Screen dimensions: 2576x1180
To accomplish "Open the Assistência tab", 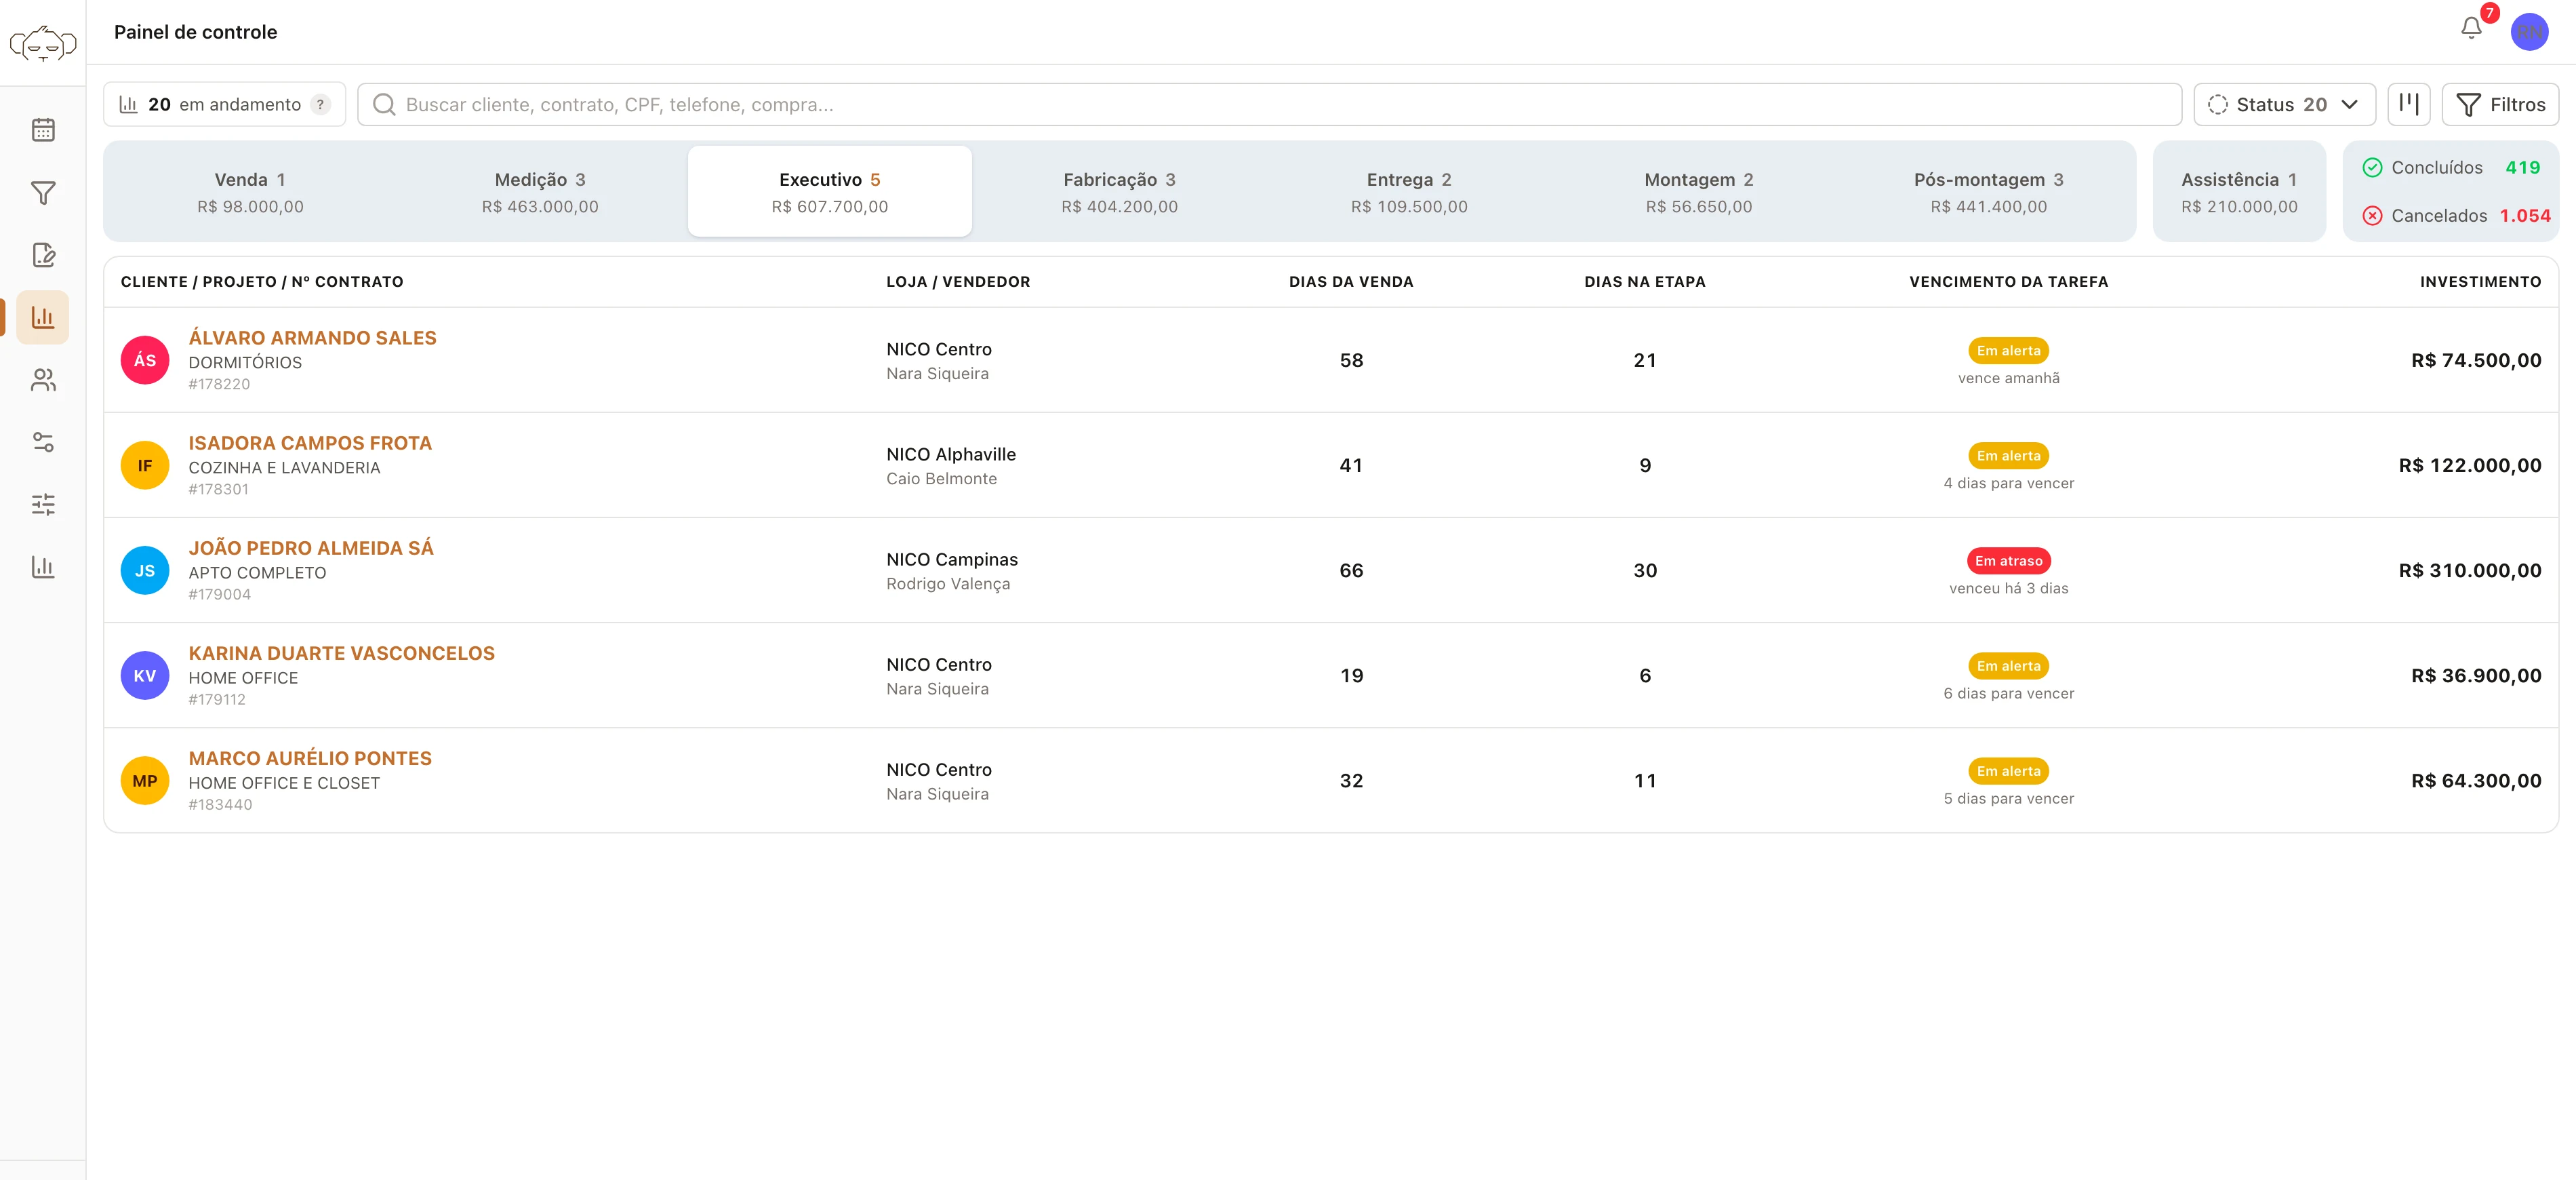I will 2239,192.
